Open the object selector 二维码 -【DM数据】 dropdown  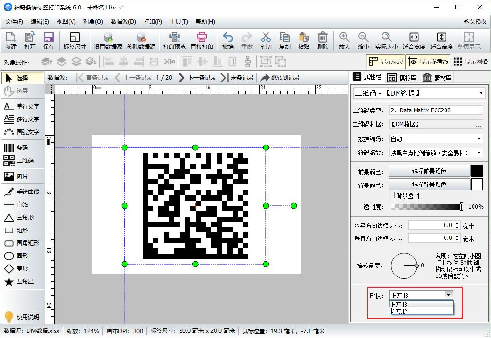click(419, 93)
